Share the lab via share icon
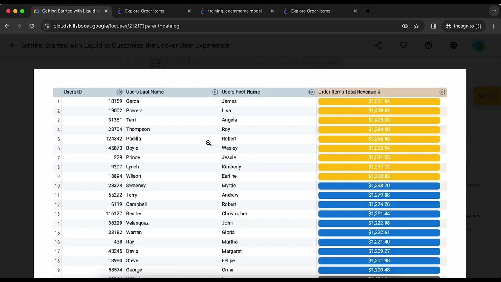 (378, 45)
